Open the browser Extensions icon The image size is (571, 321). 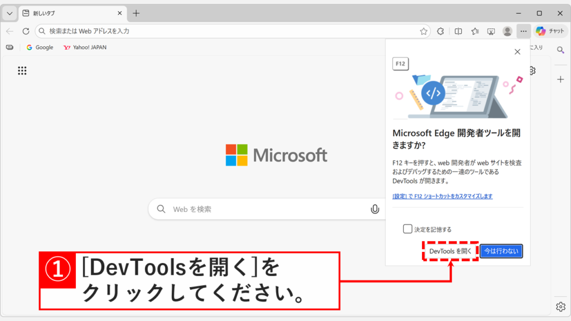(440, 31)
